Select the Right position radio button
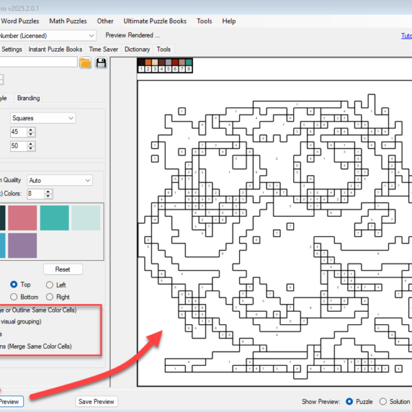 coord(49,297)
